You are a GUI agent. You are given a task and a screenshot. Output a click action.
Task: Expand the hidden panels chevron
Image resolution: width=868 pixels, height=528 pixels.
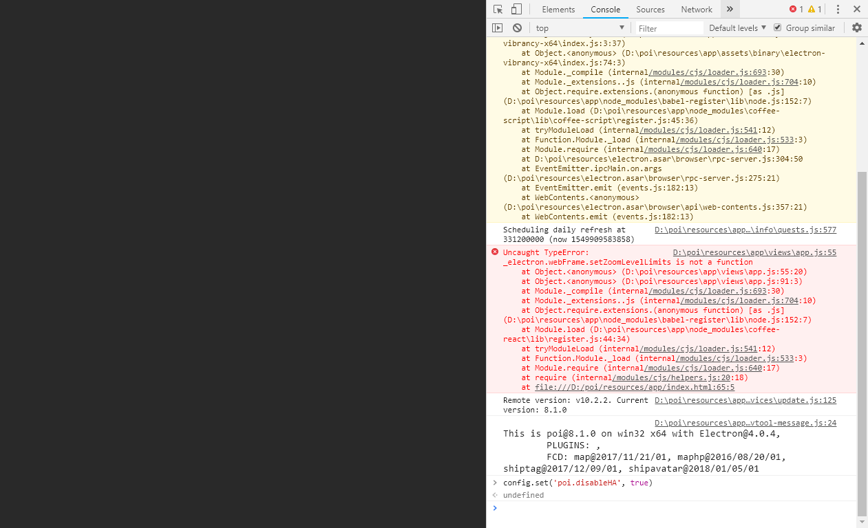(730, 9)
